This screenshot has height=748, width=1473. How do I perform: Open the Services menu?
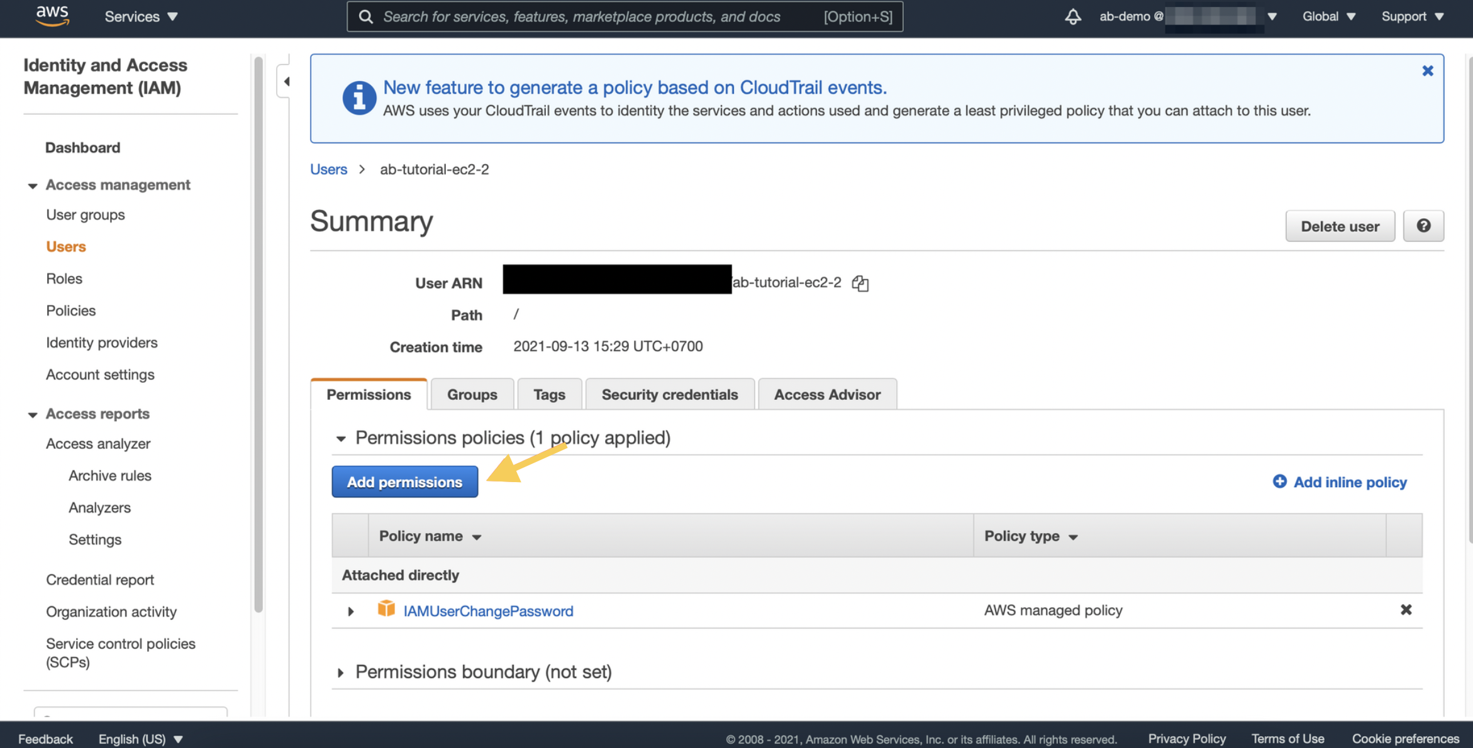[x=141, y=17]
